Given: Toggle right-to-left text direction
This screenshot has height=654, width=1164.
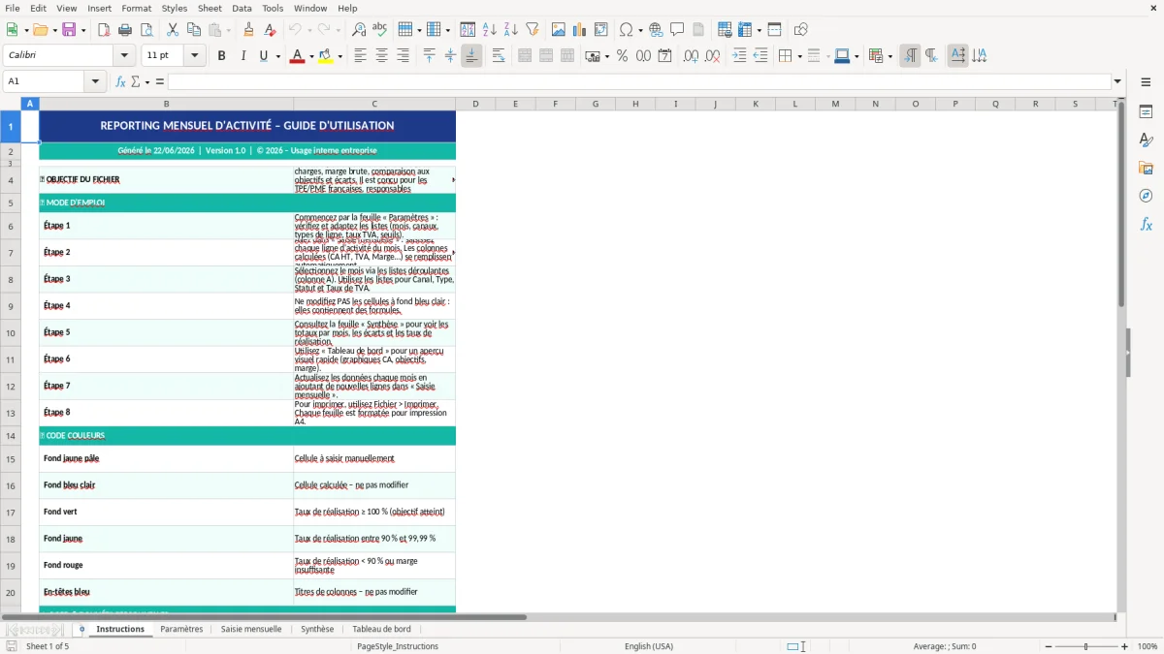Looking at the screenshot, I should 931,56.
